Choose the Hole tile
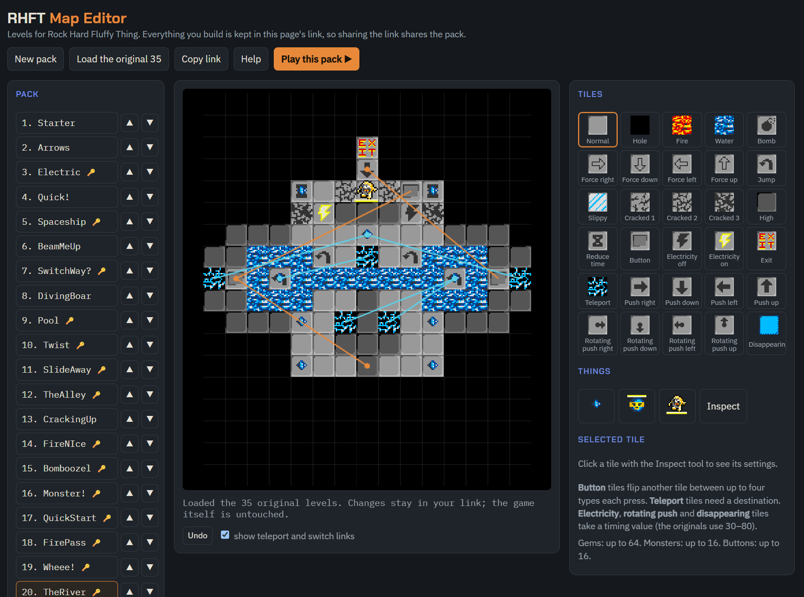804x597 pixels. (640, 130)
